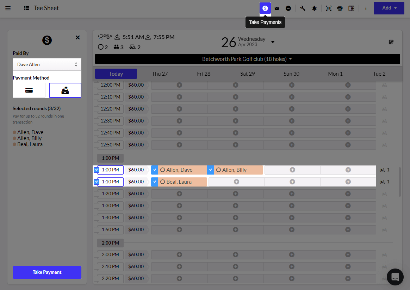Viewport: 410px width, 290px height.
Task: Add a player in the first 1:20 PM slot
Action: coord(179,194)
